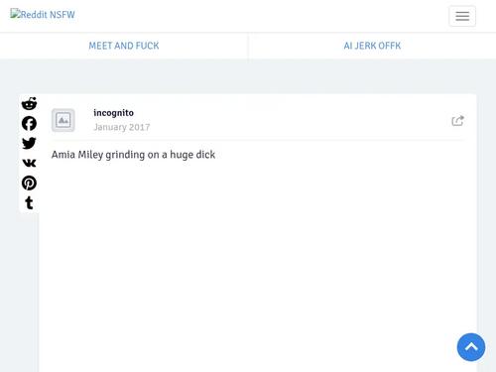This screenshot has height=372, width=496.
Task: Share the post on VK
Action: point(29,163)
